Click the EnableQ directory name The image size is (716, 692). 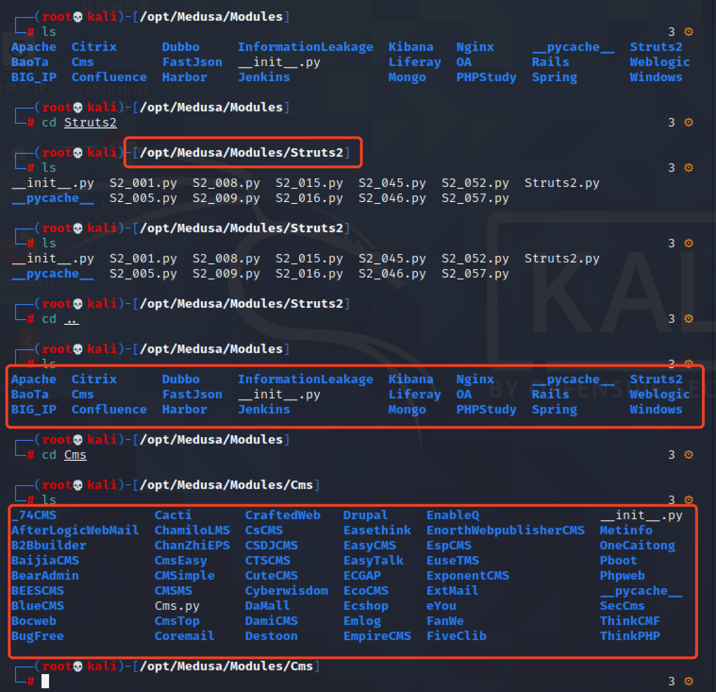click(453, 515)
